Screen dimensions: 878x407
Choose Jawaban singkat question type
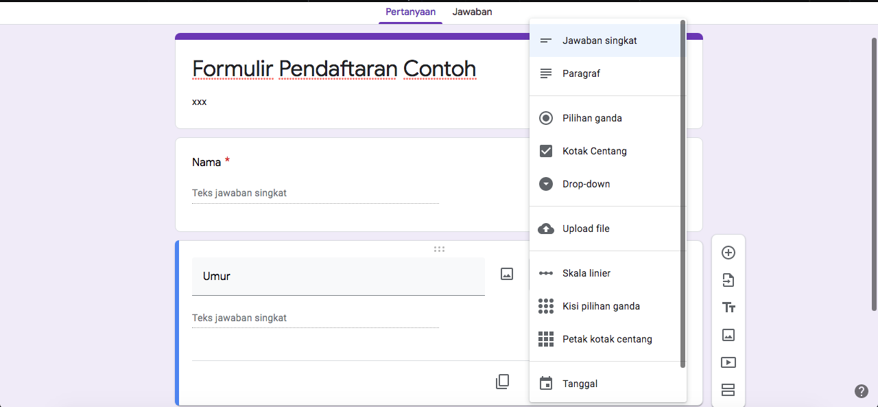600,40
